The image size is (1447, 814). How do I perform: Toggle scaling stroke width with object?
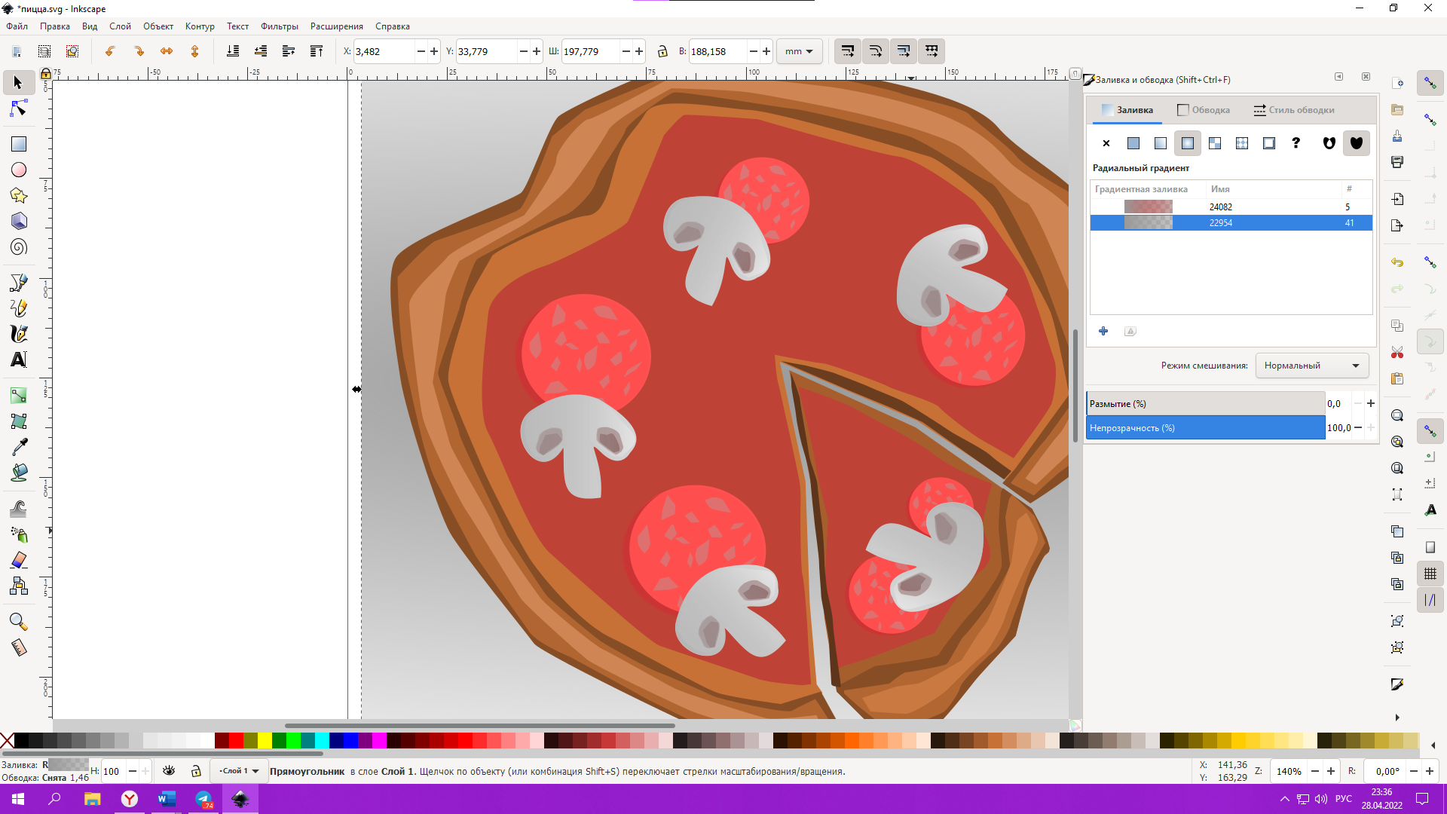click(848, 51)
